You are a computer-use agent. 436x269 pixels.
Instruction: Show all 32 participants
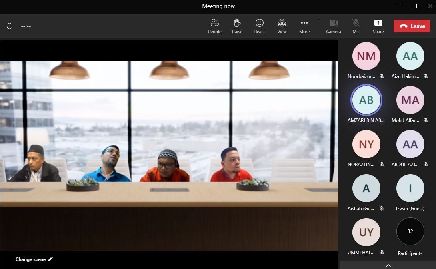tap(410, 232)
